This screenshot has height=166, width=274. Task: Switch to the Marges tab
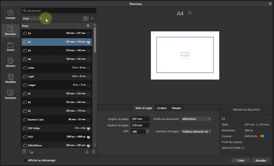(176, 108)
